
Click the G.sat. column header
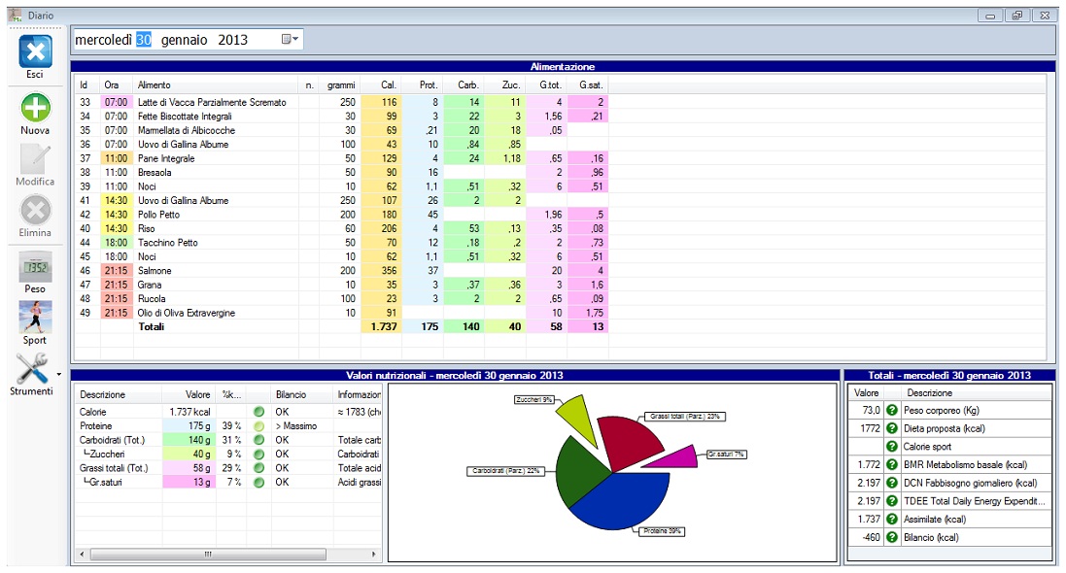coord(588,84)
